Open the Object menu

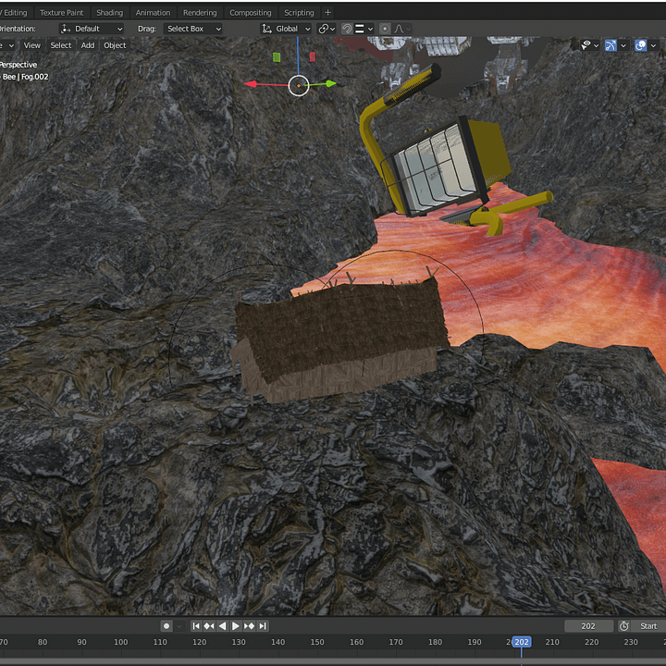115,45
